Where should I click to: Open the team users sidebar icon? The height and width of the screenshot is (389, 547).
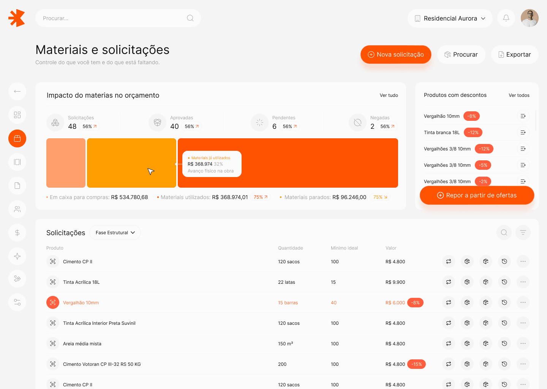pos(17,209)
